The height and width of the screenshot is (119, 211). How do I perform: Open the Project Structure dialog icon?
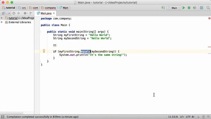[x=201, y=8]
